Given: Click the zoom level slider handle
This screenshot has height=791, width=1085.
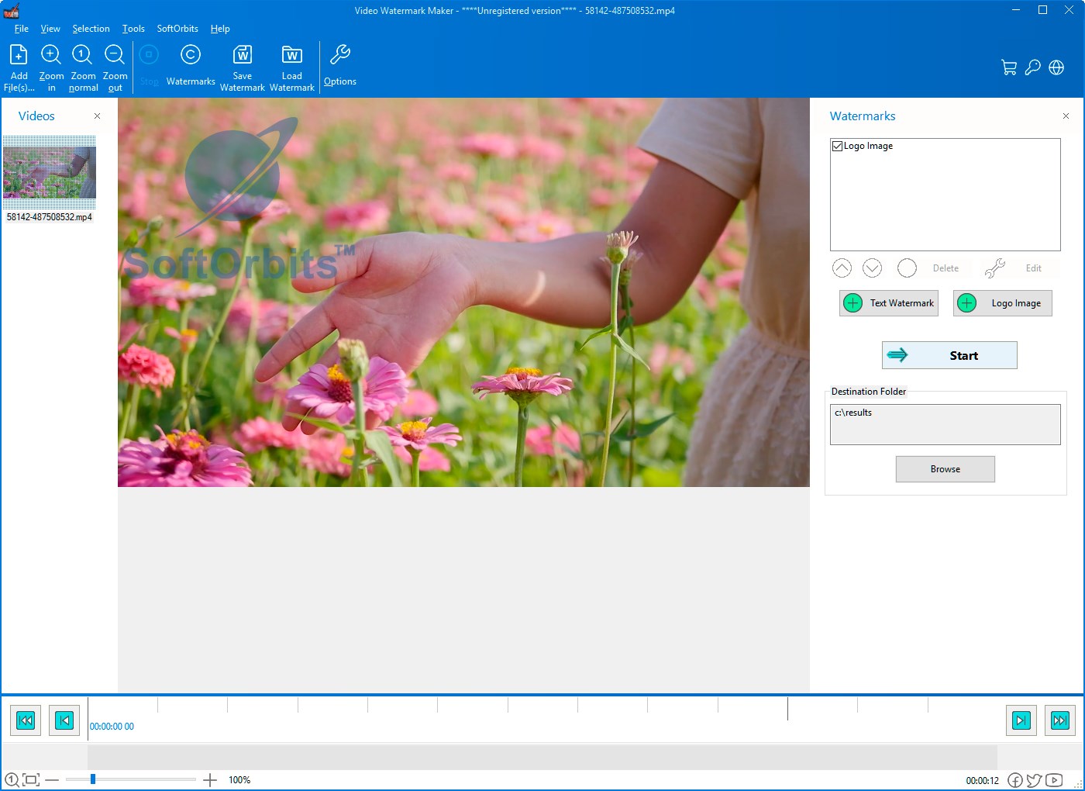Looking at the screenshot, I should pyautogui.click(x=93, y=779).
